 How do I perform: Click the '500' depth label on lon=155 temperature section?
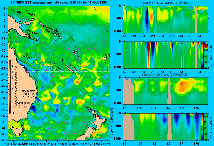[x=118, y=18]
